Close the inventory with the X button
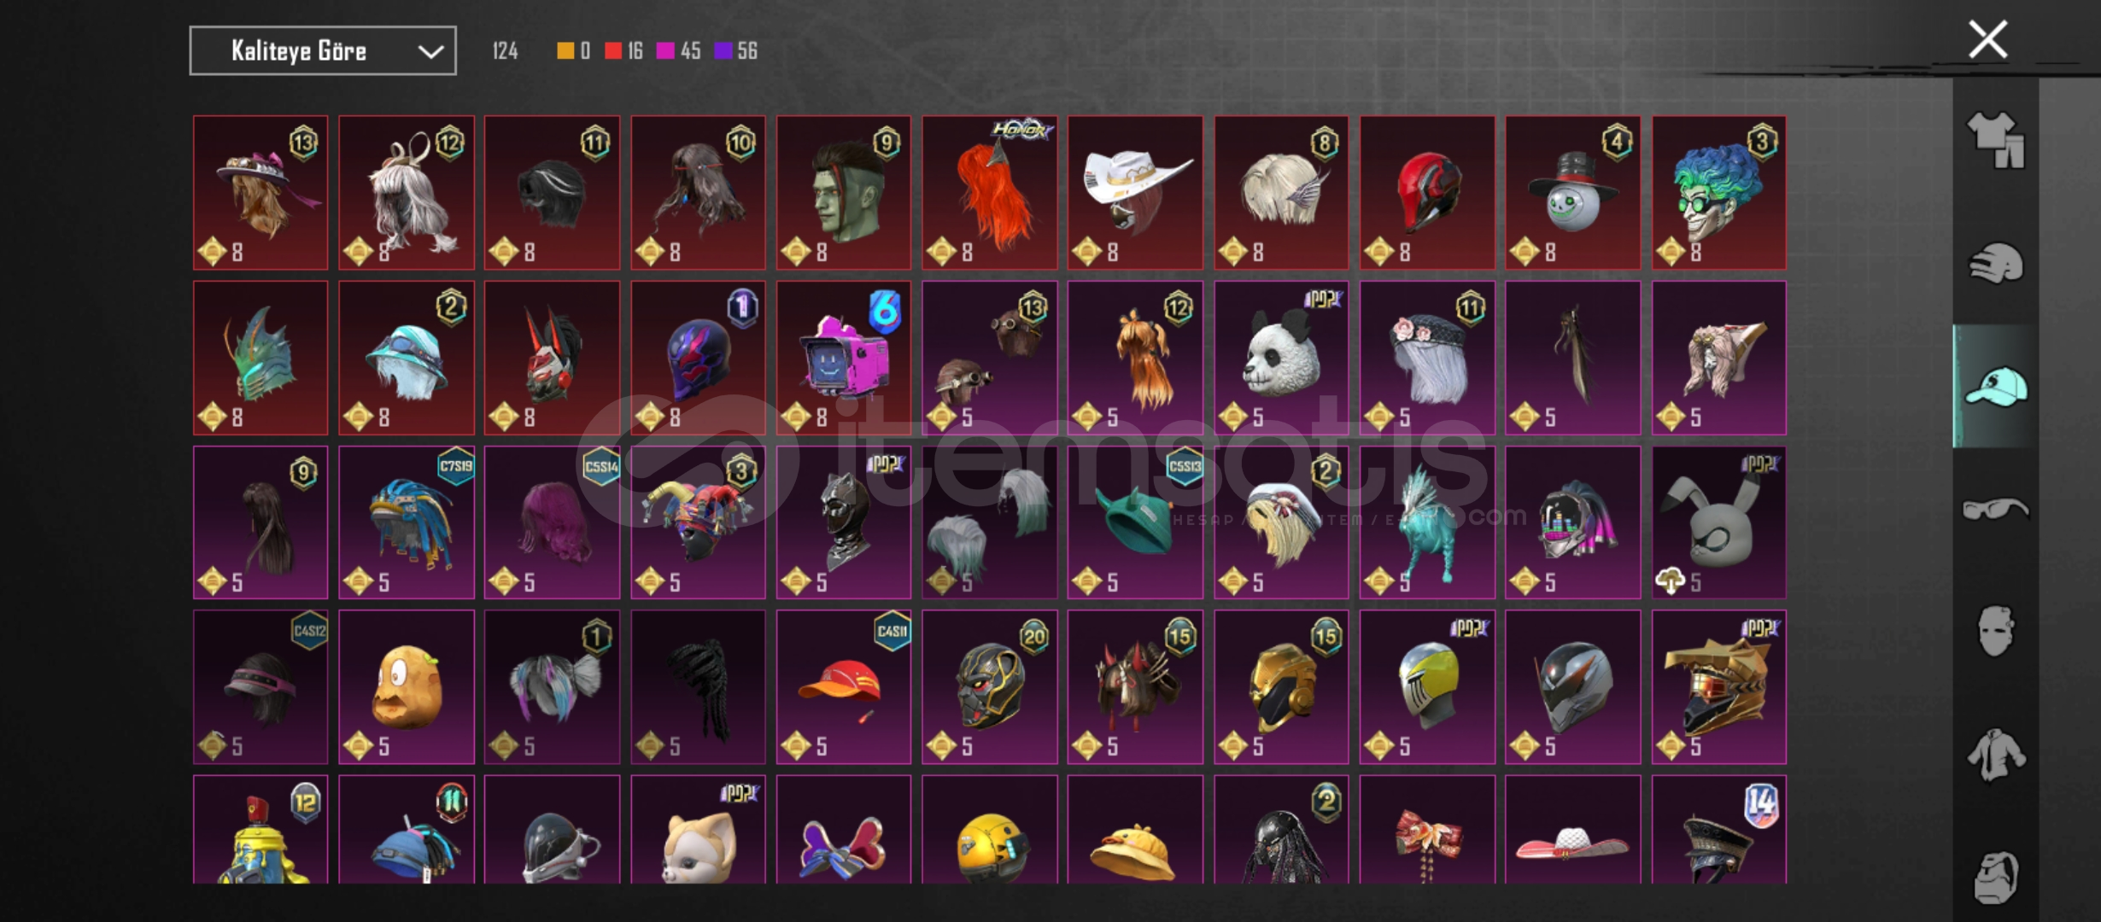Viewport: 2101px width, 922px height. [1988, 39]
